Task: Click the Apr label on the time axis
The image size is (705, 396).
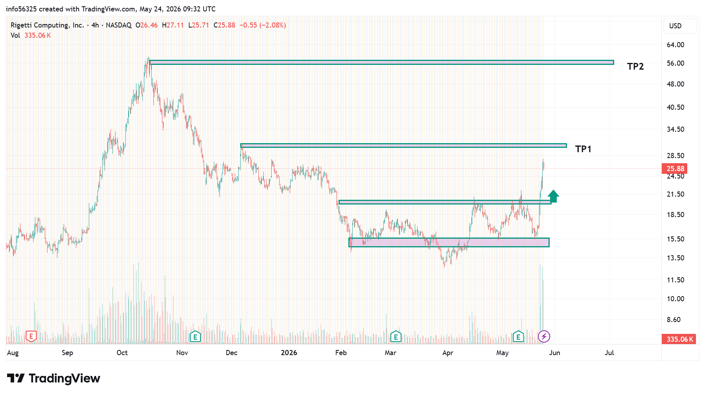Action: [x=448, y=353]
